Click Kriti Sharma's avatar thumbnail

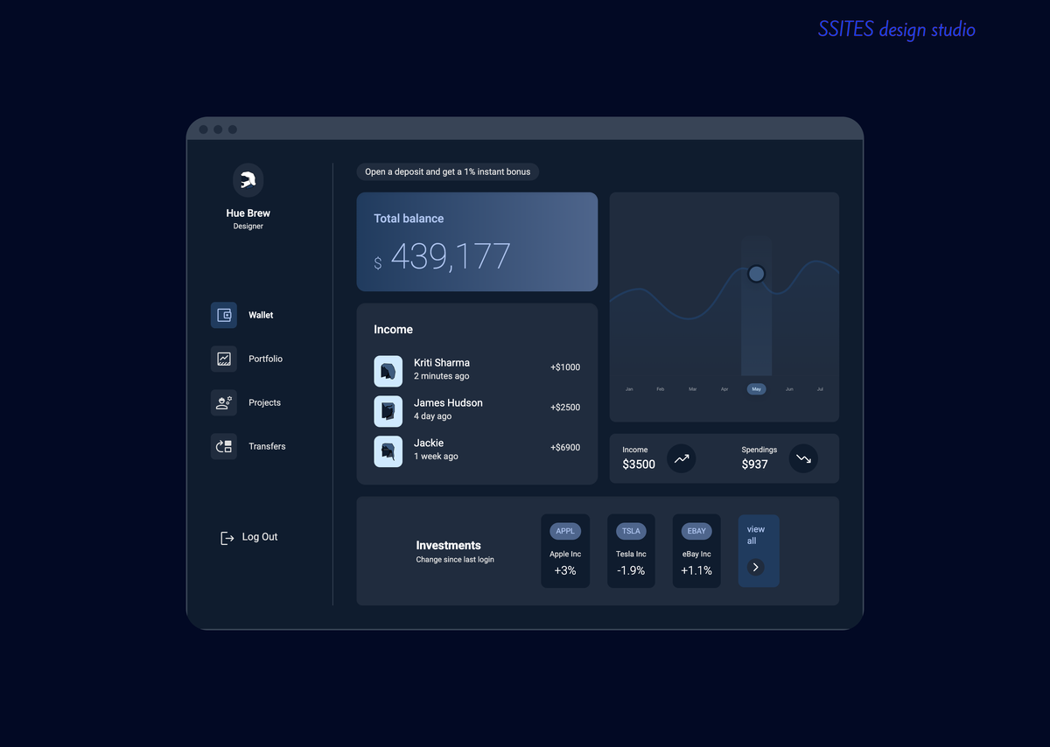click(388, 371)
